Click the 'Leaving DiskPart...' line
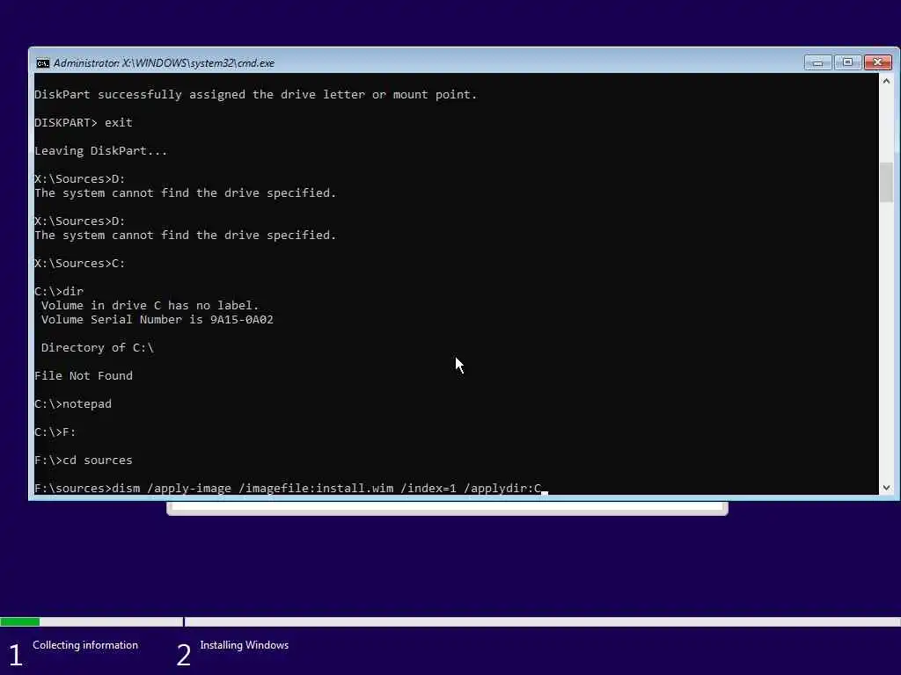The image size is (901, 675). [x=101, y=151]
